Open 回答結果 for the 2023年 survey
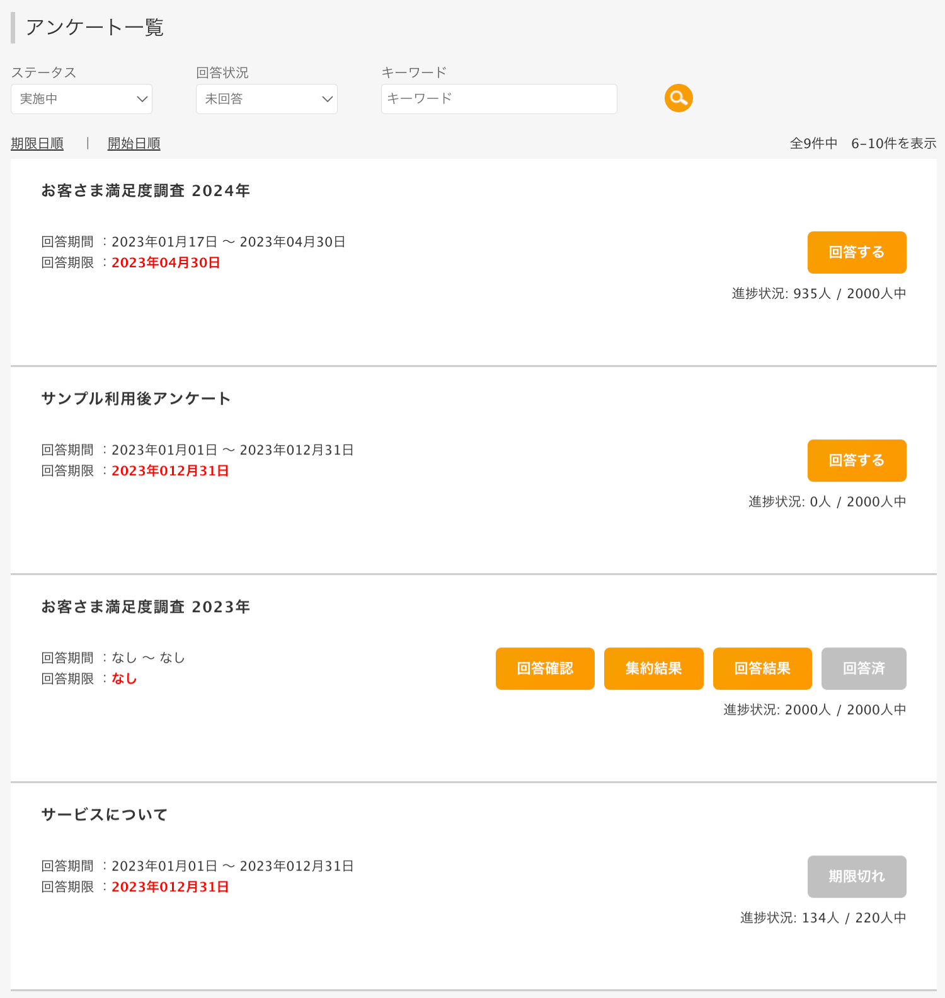The width and height of the screenshot is (945, 998). pyautogui.click(x=762, y=668)
